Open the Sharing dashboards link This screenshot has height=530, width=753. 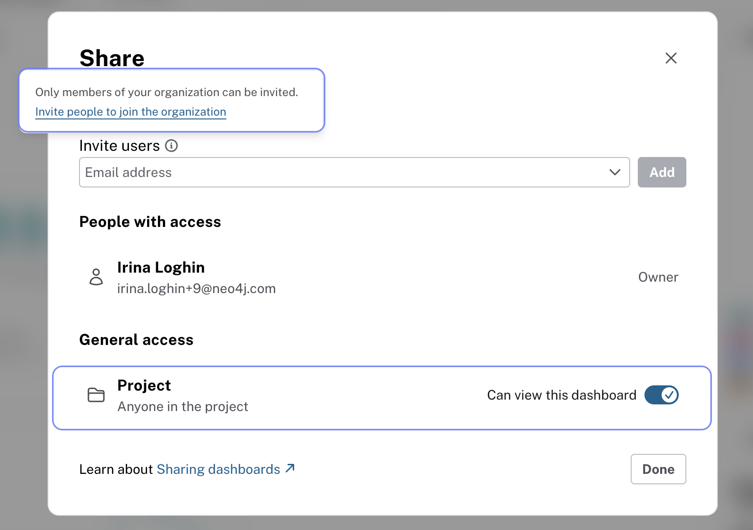pos(218,469)
